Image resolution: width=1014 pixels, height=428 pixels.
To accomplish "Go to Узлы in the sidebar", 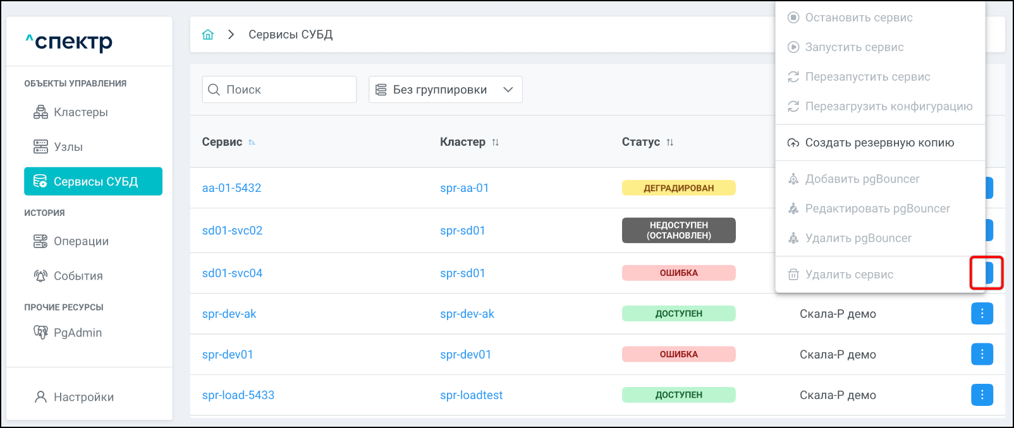I will click(x=68, y=147).
